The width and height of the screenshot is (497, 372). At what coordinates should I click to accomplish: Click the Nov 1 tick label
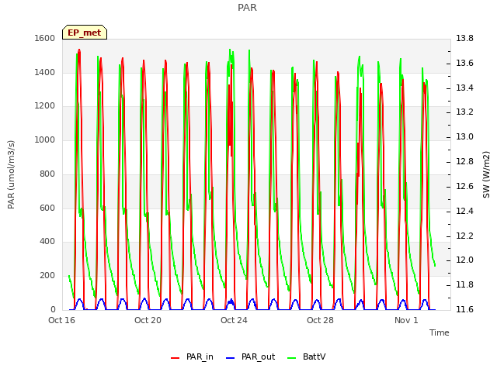pyautogui.click(x=406, y=320)
